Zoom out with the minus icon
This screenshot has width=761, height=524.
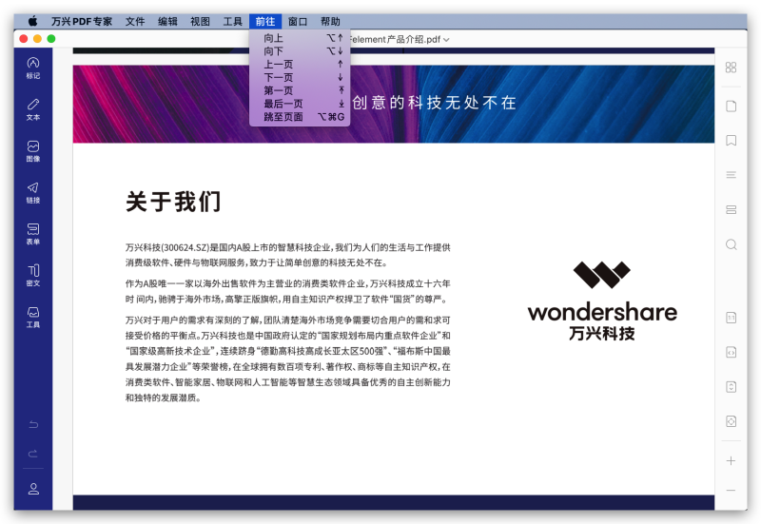click(731, 491)
